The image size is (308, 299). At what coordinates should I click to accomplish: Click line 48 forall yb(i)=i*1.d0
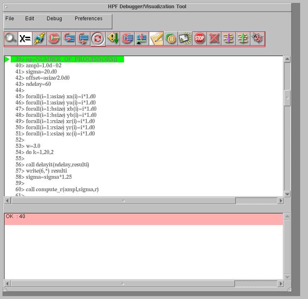tap(56, 115)
